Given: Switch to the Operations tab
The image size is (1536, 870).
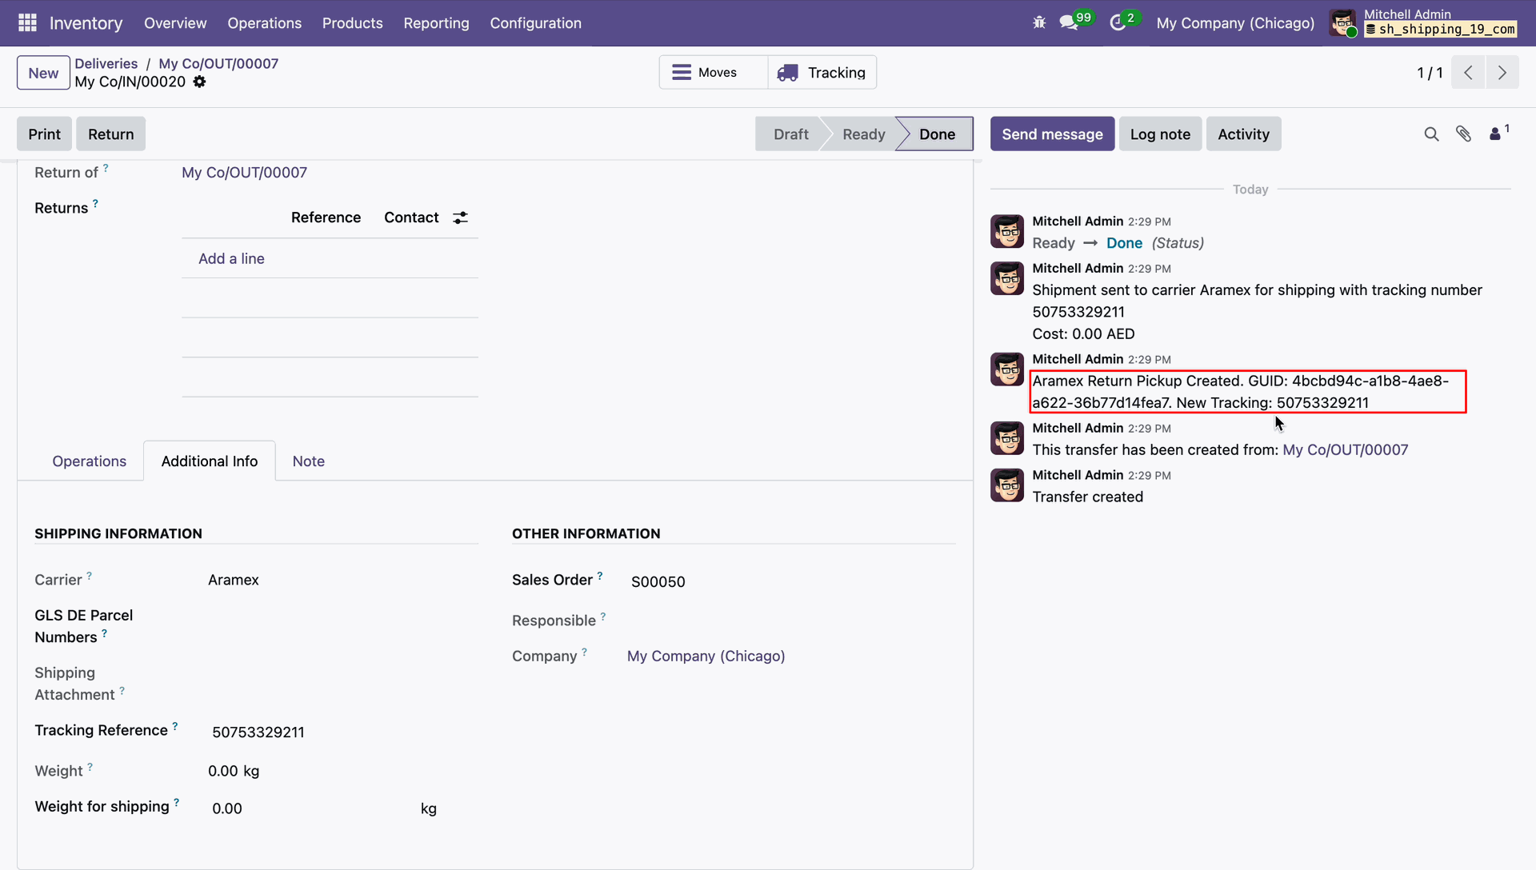Looking at the screenshot, I should [x=89, y=461].
